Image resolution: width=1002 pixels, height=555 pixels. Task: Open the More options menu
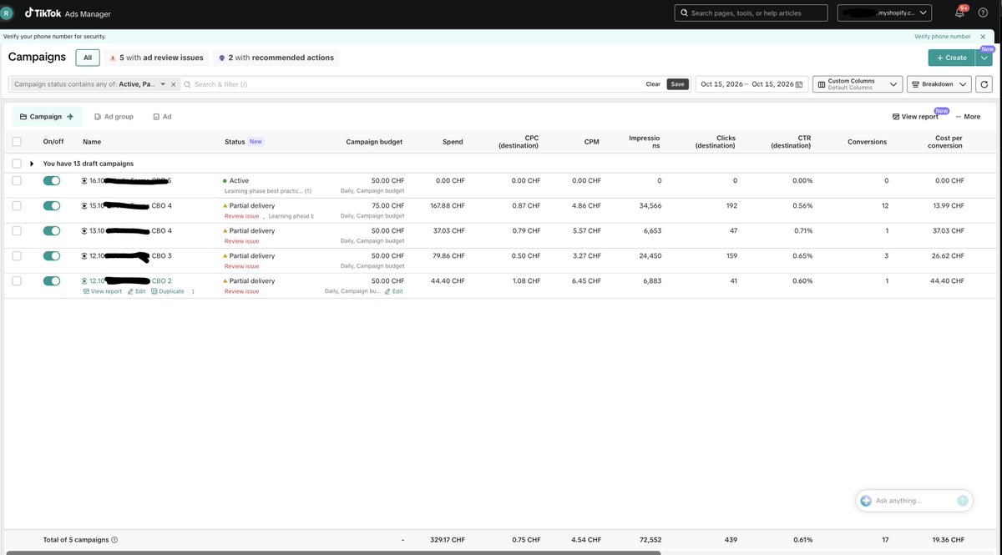(969, 117)
